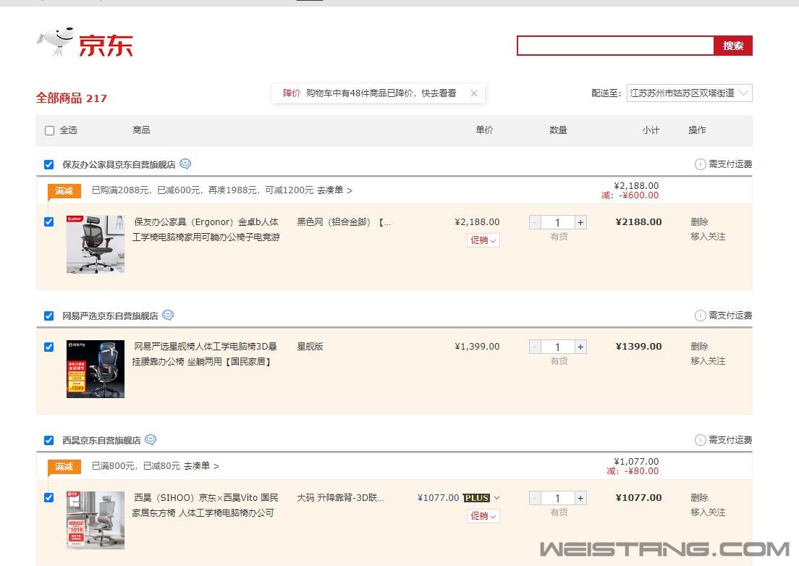This screenshot has width=799, height=566.
Task: Edit quantity field of the Ergonor chair
Action: 558,222
